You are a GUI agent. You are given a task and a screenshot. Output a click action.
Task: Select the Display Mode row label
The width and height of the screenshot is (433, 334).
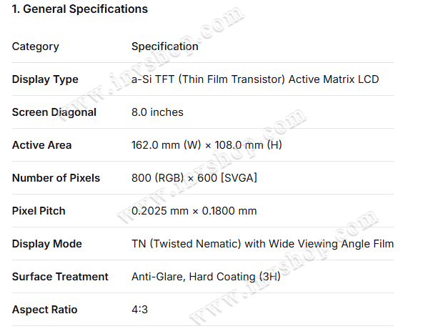click(x=47, y=244)
